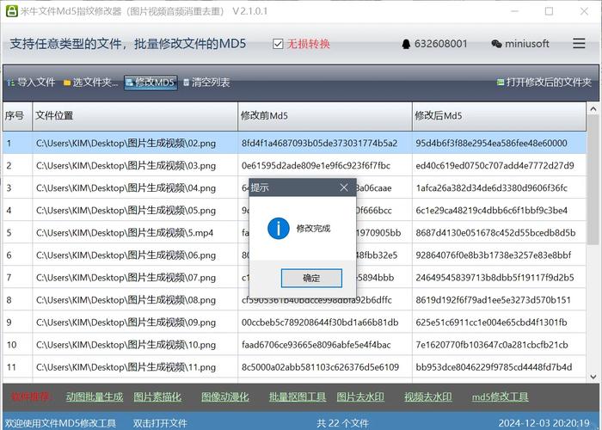Click scrollbar up arrow of file list

pyautogui.click(x=593, y=109)
